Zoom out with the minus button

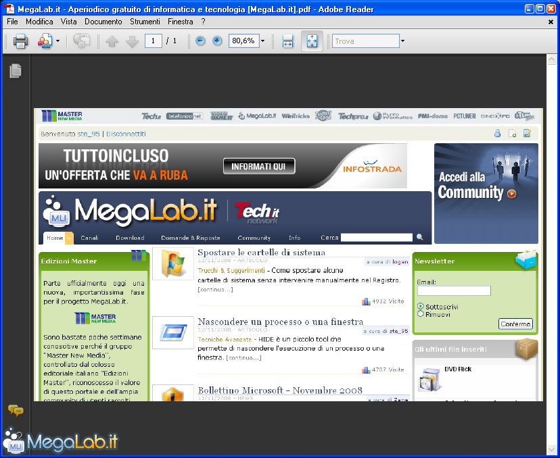point(200,41)
